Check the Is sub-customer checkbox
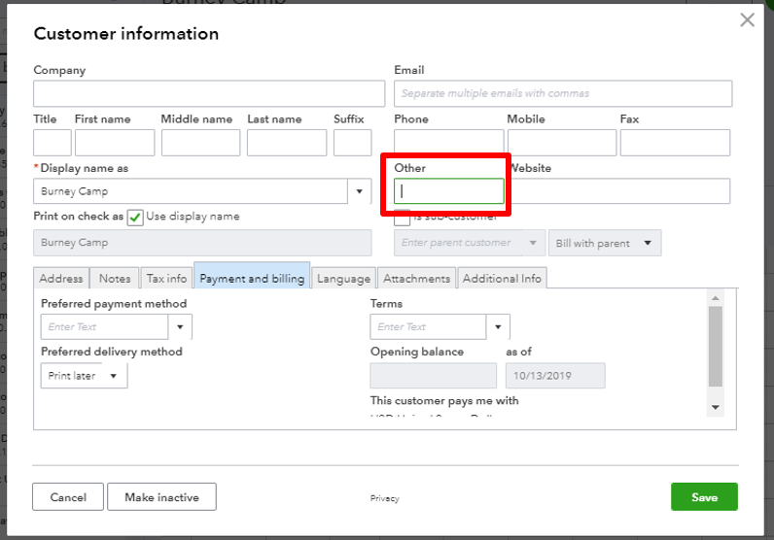The image size is (774, 540). coord(402,217)
